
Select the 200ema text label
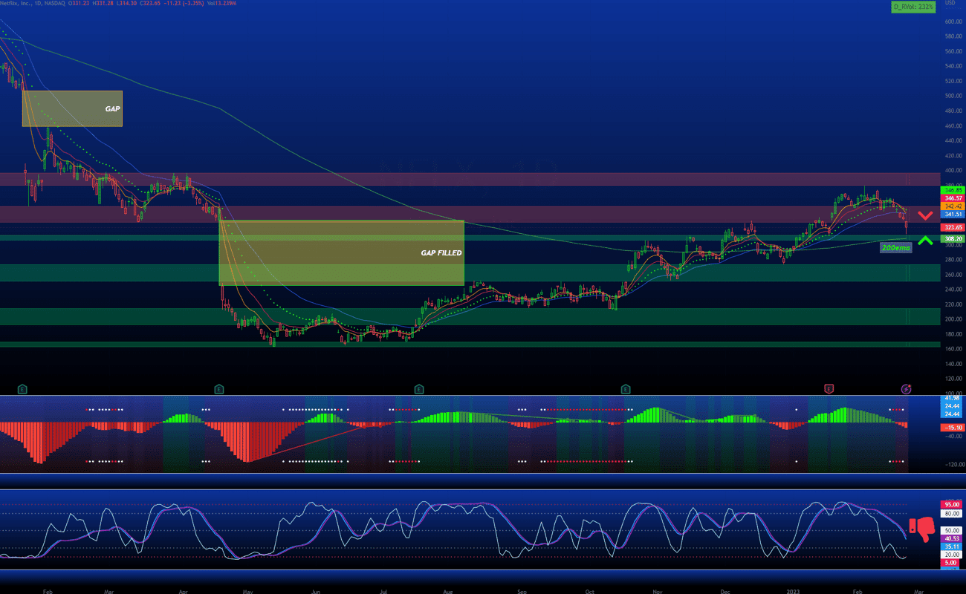coord(895,247)
